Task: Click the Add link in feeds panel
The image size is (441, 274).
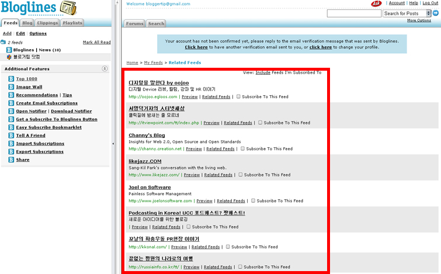Action: coord(7,33)
